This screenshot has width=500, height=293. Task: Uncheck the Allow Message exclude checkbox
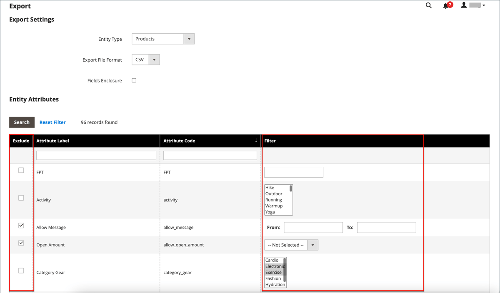21,225
